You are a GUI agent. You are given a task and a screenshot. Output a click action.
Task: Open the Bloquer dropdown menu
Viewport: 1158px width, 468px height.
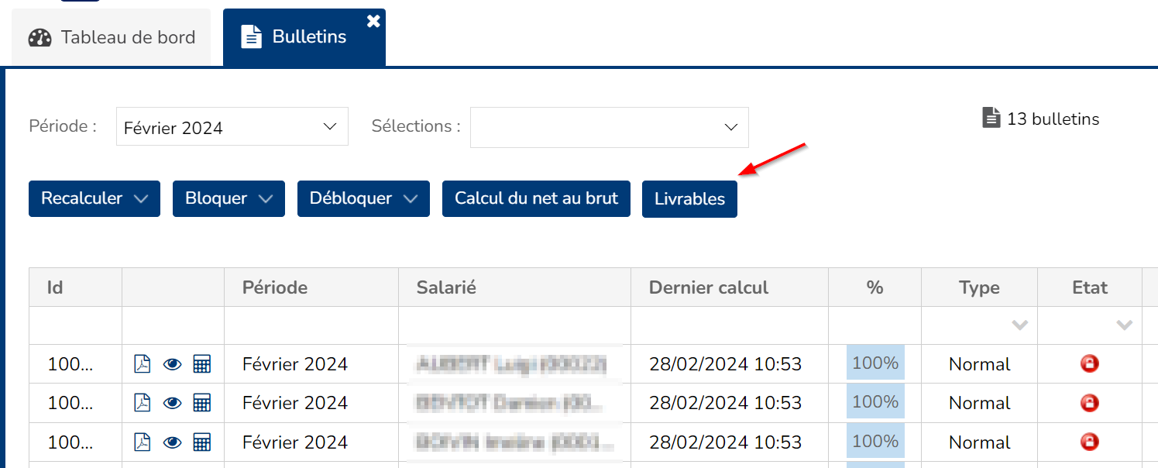[x=229, y=198]
